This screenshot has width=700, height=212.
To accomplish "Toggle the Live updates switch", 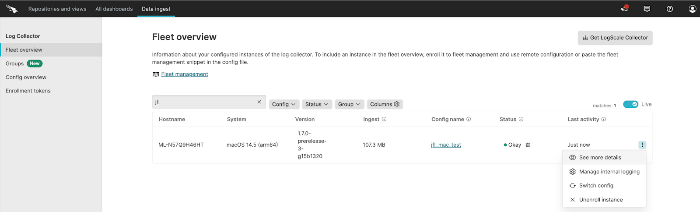I will (x=630, y=104).
